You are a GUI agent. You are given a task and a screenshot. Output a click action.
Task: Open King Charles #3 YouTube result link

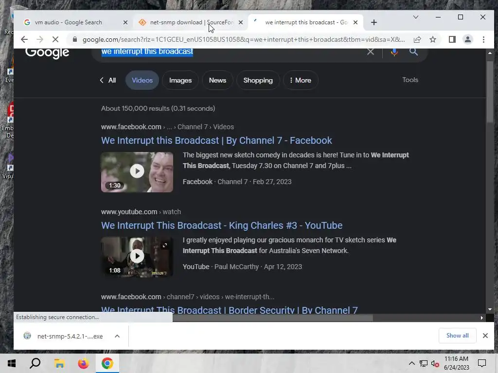coord(222,225)
